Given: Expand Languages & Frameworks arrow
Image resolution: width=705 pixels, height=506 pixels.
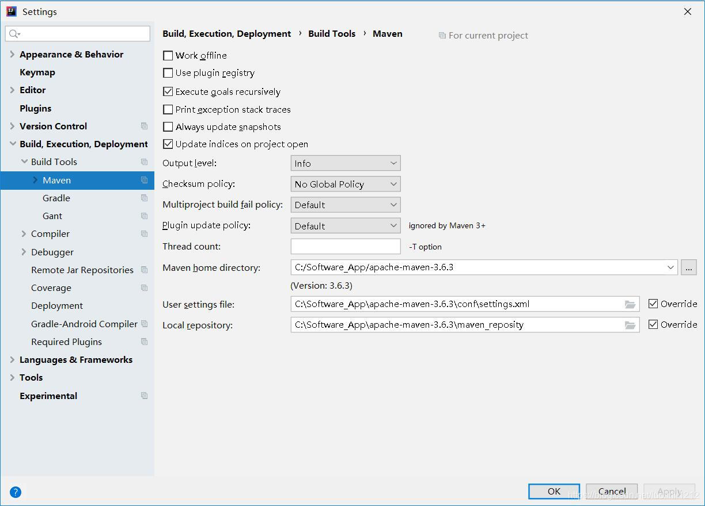Looking at the screenshot, I should click(x=12, y=359).
